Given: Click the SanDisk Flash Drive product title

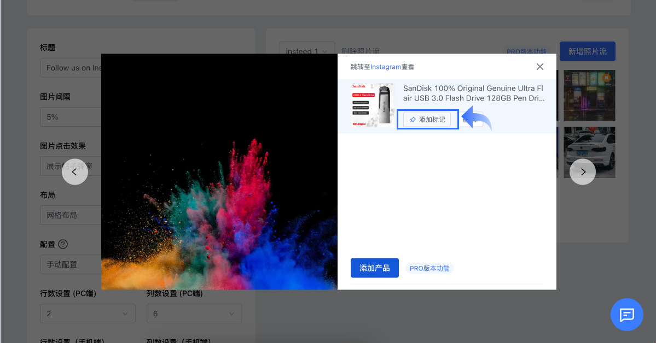Looking at the screenshot, I should tap(473, 93).
